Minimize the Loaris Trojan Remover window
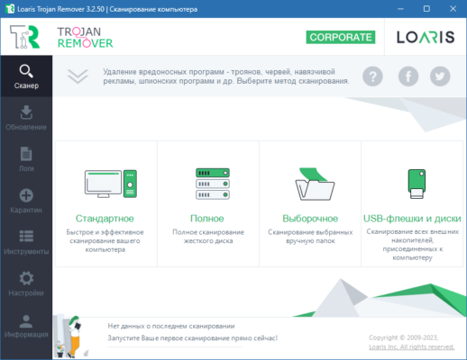 click(400, 9)
